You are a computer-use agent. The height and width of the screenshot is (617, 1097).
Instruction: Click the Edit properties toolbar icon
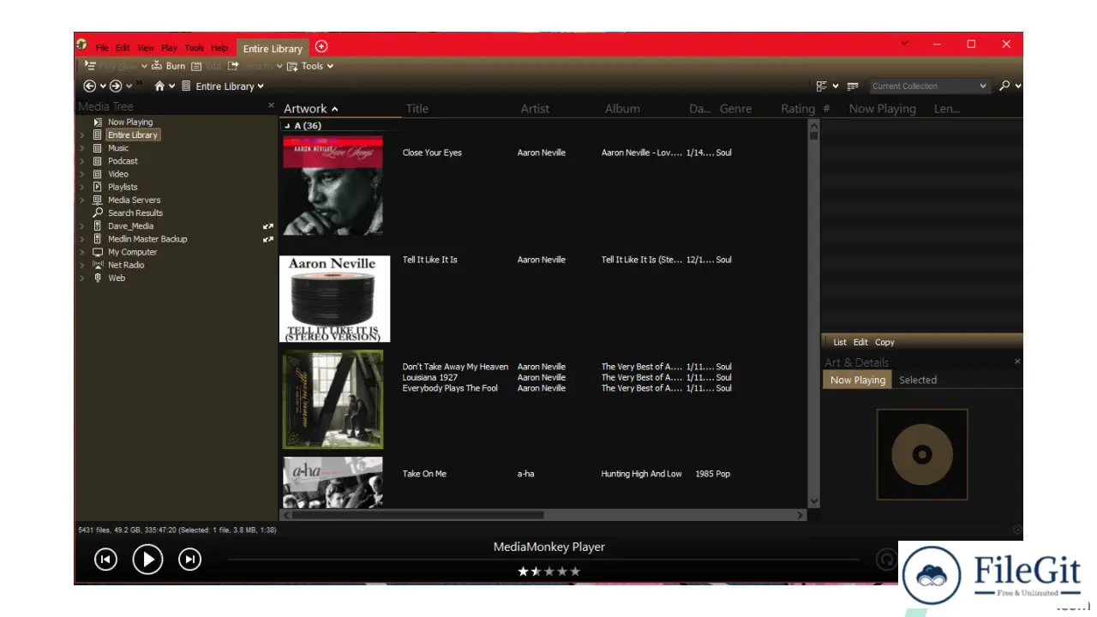pos(196,66)
